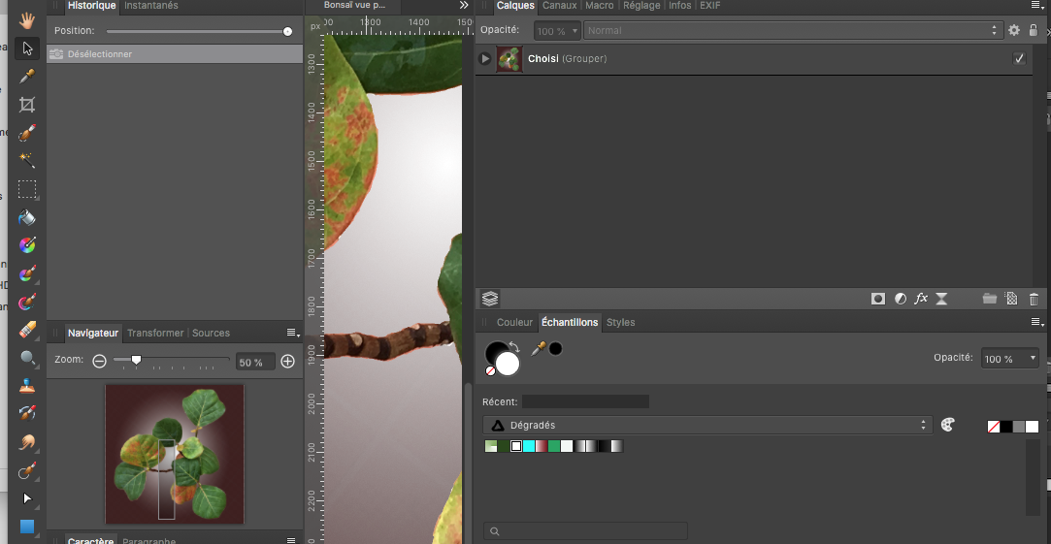The image size is (1051, 544).
Task: Pick the Color Picker eyedropper tool in toolbar
Action: tap(27, 77)
